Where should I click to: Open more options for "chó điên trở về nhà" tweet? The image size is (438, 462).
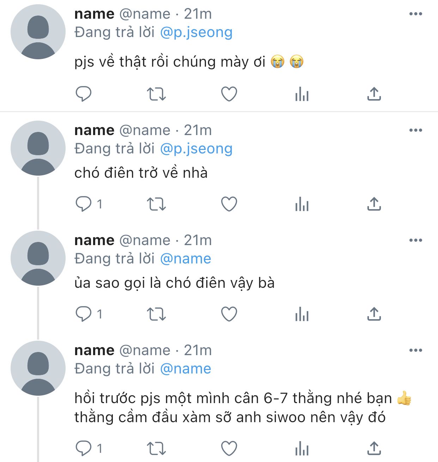[x=416, y=130]
